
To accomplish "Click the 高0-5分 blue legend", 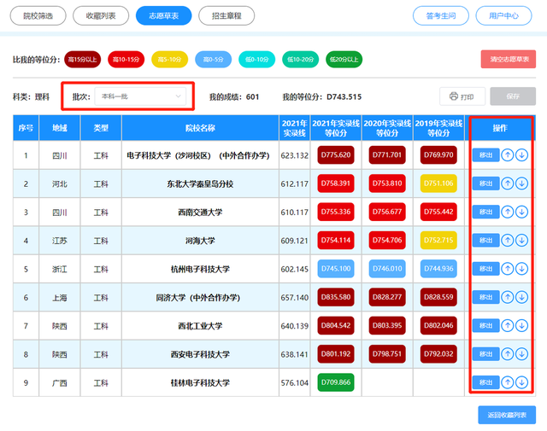I will coord(213,59).
